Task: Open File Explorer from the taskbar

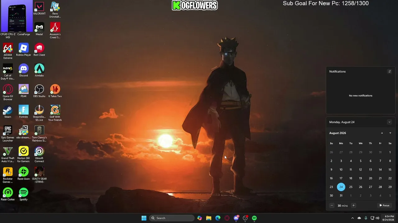Action: tap(209, 218)
